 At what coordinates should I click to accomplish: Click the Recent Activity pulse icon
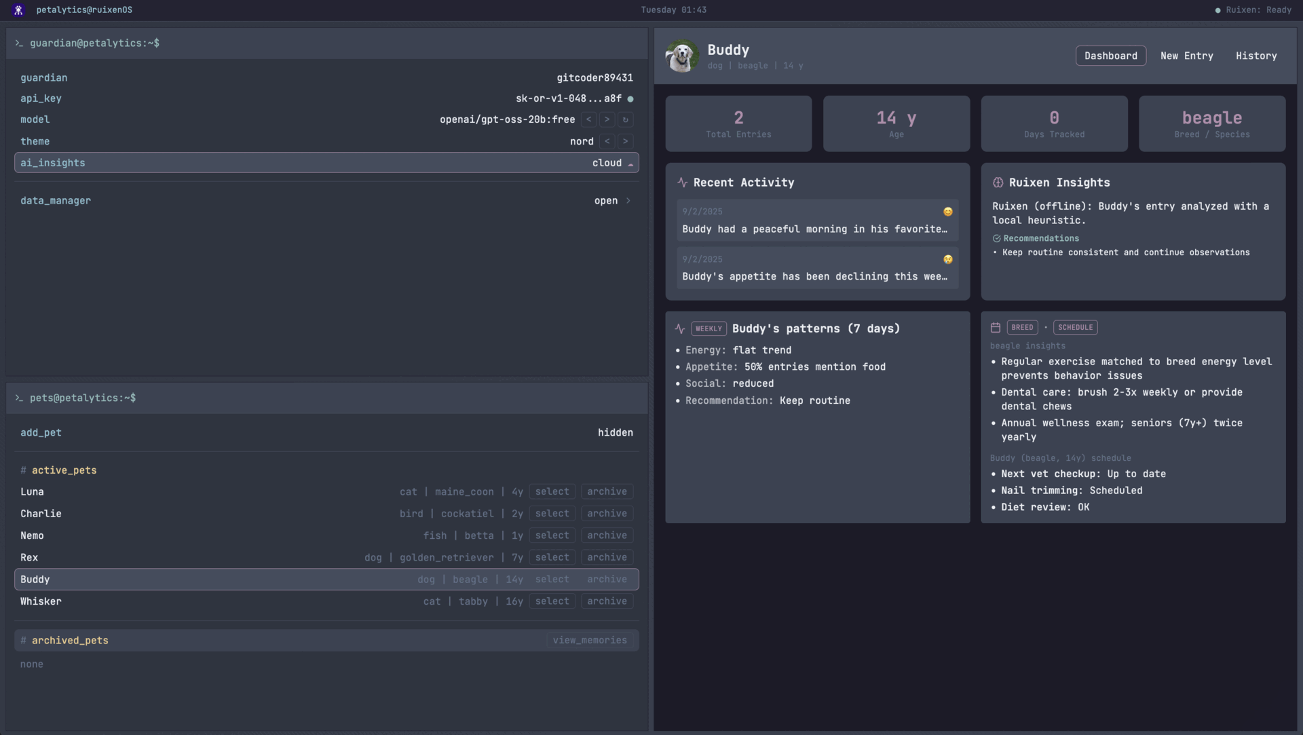682,183
